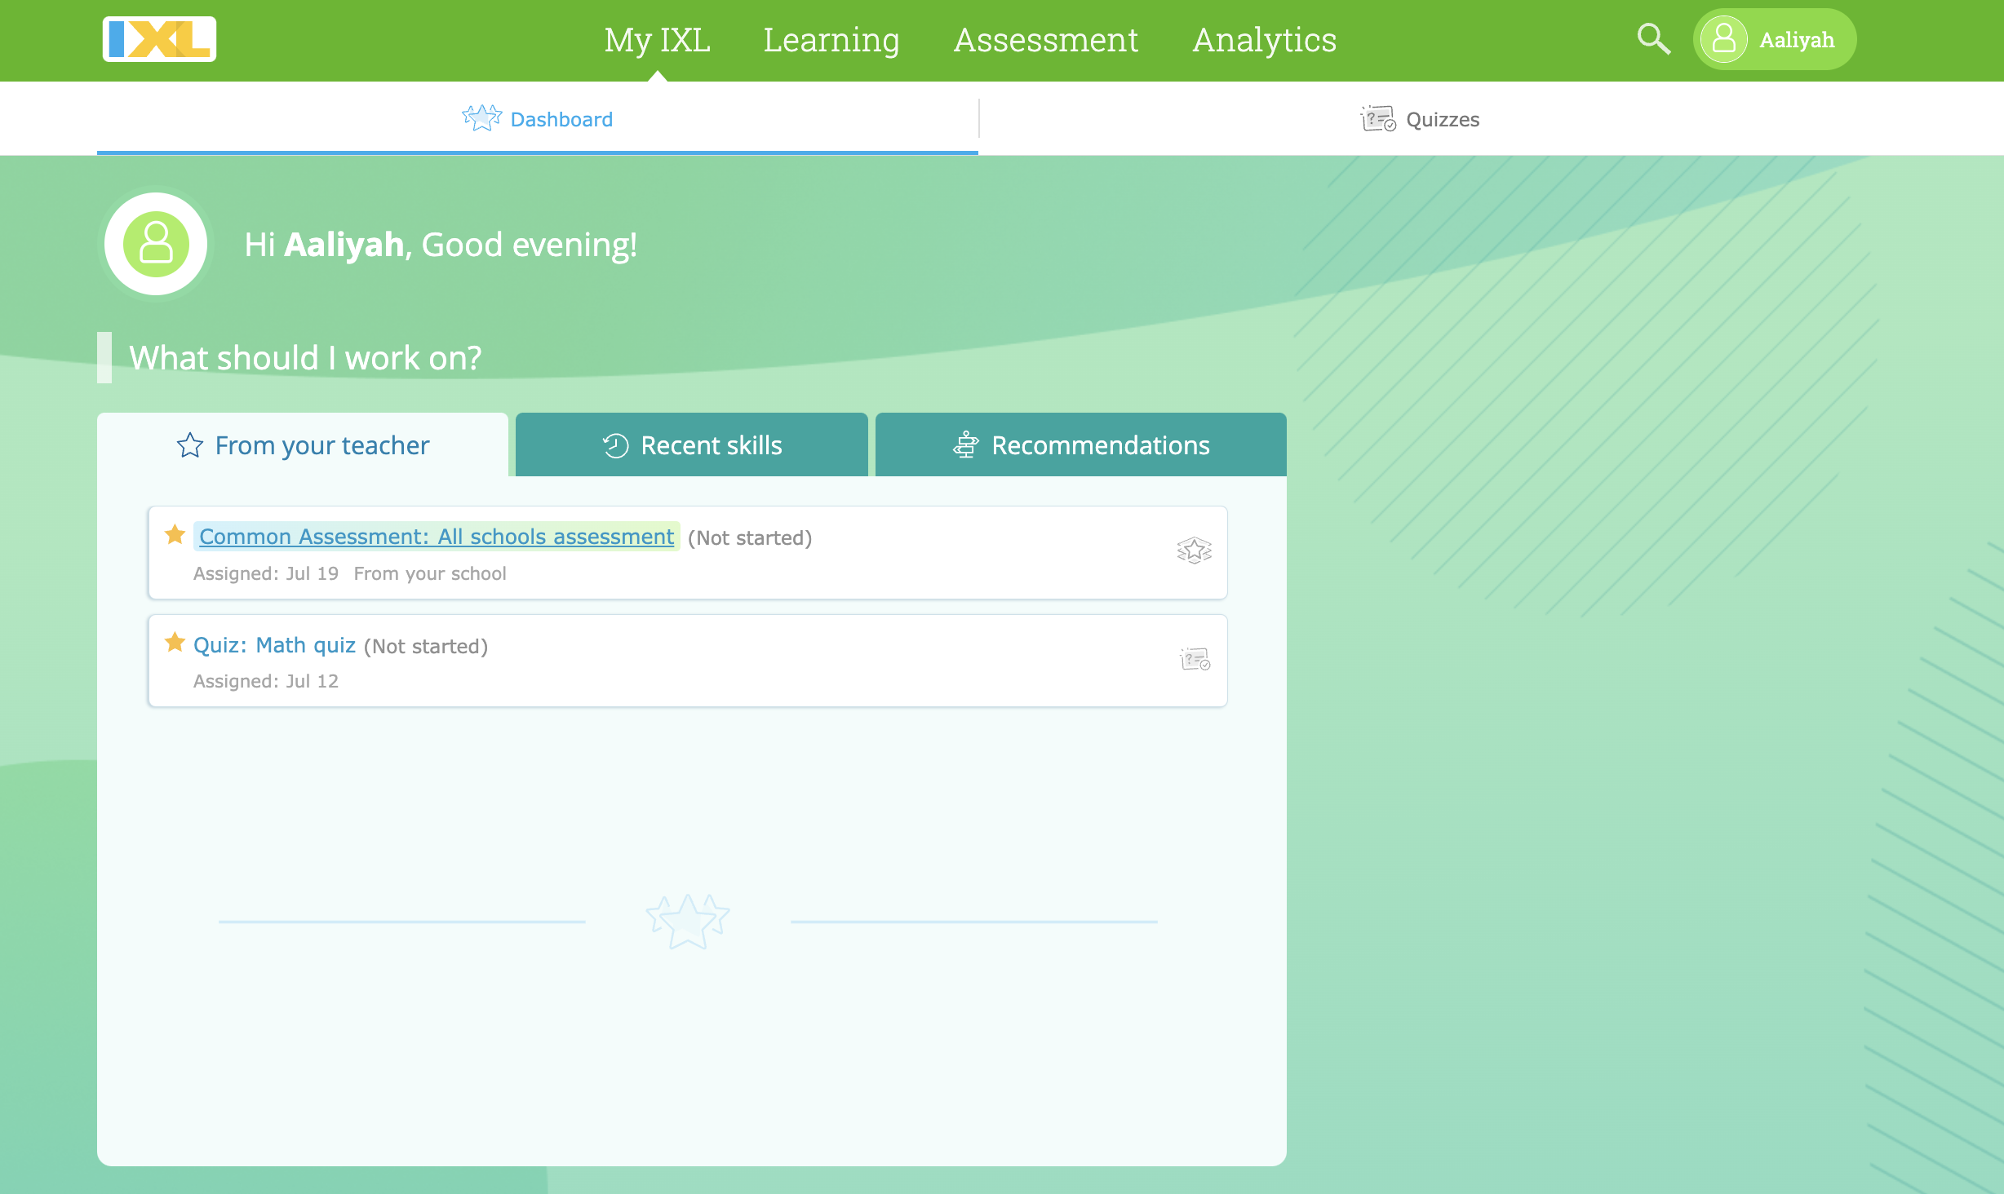Click the quiz icon on Math quiz card
Image resolution: width=2004 pixels, height=1194 pixels.
pyautogui.click(x=1195, y=659)
